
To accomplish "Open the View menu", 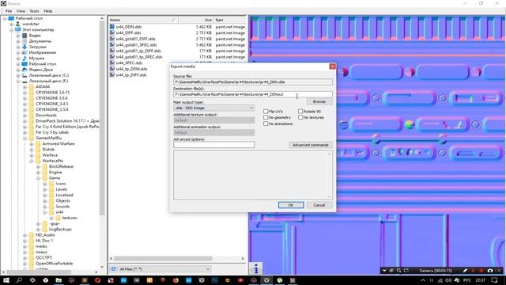I will pos(21,11).
